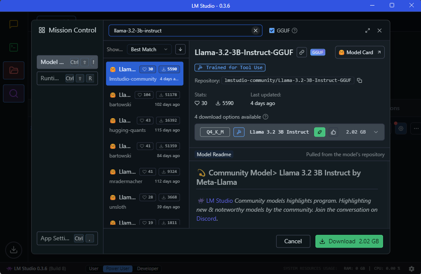This screenshot has width=421, height=274.
Task: Click the Q4_K_M quantization tag
Action: pyautogui.click(x=215, y=132)
